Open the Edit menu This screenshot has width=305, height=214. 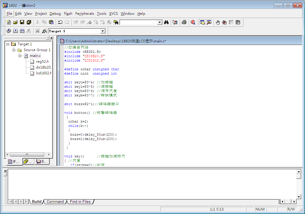(18, 14)
